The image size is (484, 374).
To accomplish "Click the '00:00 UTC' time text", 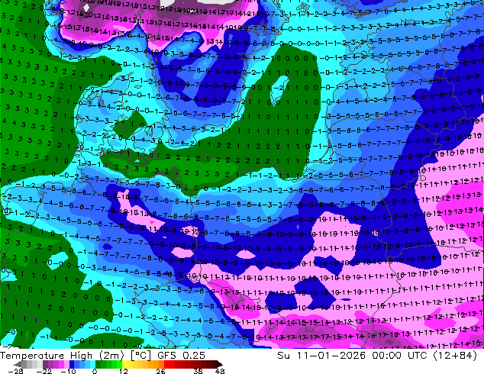I will pyautogui.click(x=399, y=356).
